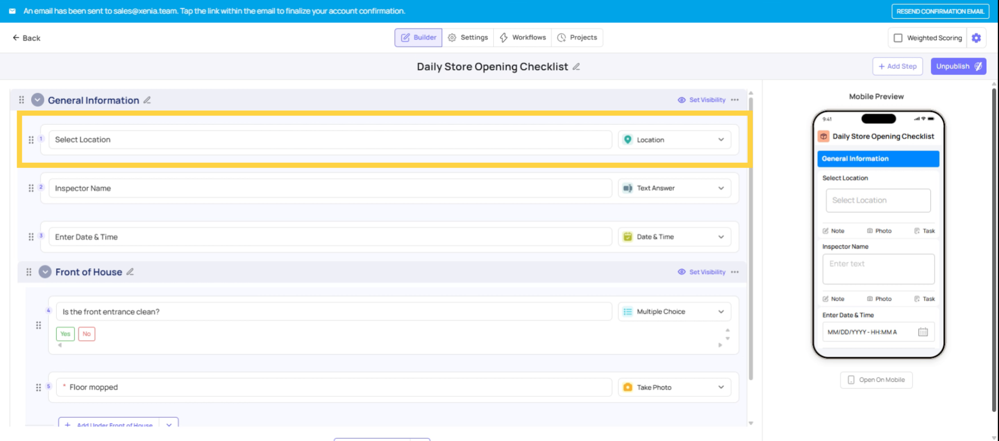The height and width of the screenshot is (441, 999).
Task: Select General Information header in mobile preview
Action: pyautogui.click(x=878, y=159)
